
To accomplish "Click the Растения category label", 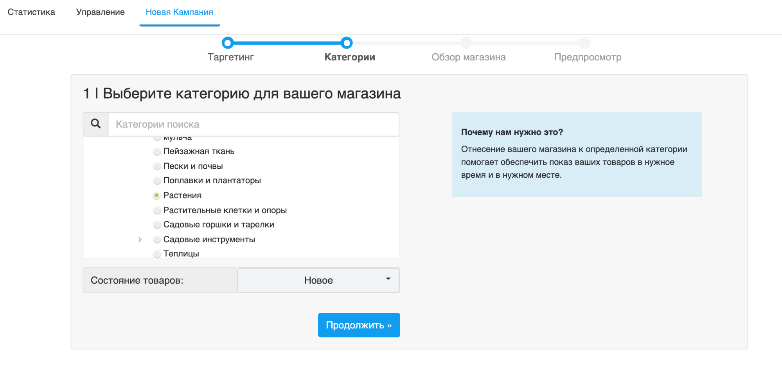I will pyautogui.click(x=182, y=195).
